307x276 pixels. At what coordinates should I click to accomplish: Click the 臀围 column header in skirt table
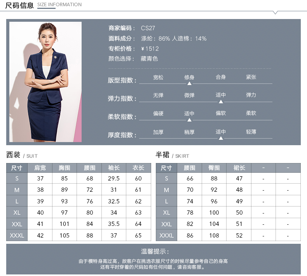tap(214, 168)
